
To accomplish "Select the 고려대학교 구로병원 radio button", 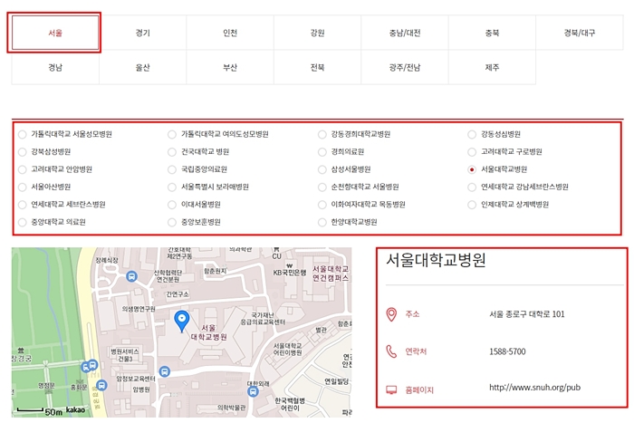I will pyautogui.click(x=472, y=152).
